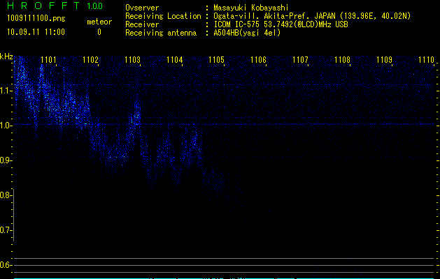The height and width of the screenshot is (279, 440).
Task: Click the 0.9 kHz frequency axis label
Action: 5,160
